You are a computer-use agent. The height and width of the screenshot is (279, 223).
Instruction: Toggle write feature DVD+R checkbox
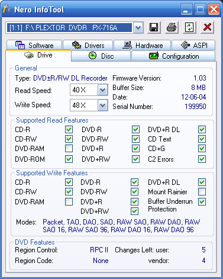tap(134, 201)
